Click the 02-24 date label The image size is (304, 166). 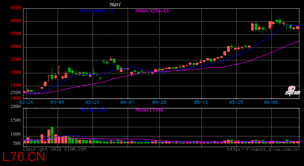click(26, 102)
